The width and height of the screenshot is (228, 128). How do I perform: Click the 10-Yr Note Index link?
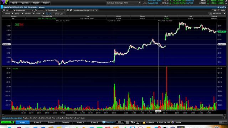155,1
